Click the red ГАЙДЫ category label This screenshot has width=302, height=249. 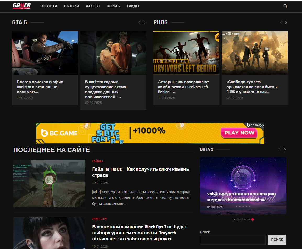[x=97, y=161]
